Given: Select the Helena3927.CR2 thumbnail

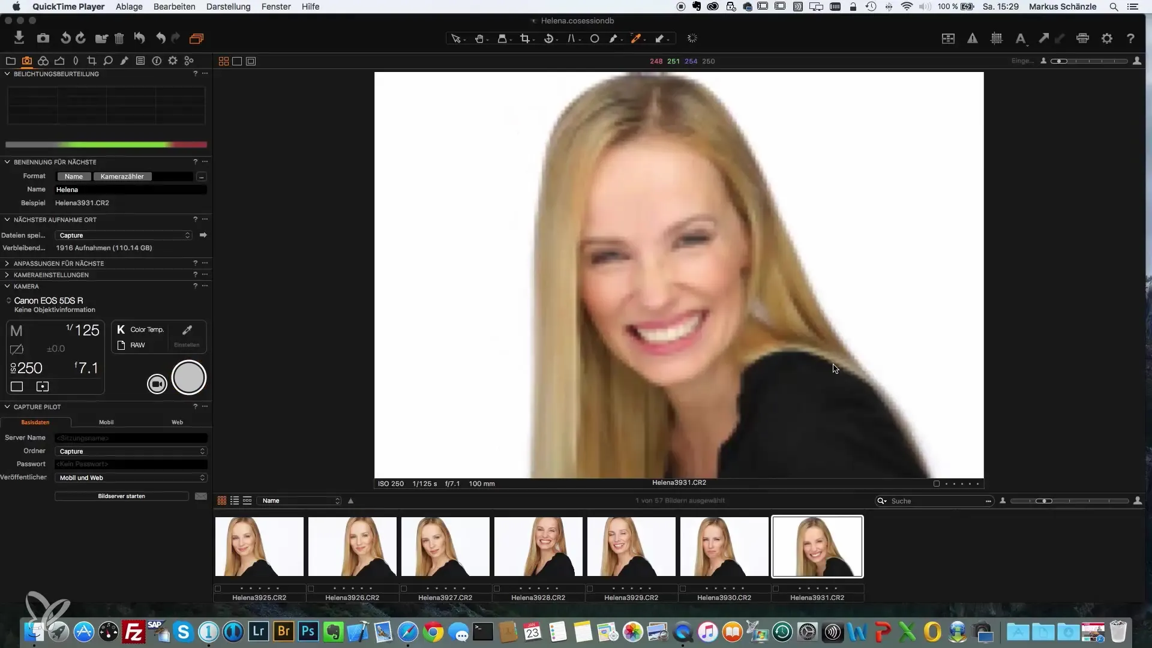Looking at the screenshot, I should 445,547.
